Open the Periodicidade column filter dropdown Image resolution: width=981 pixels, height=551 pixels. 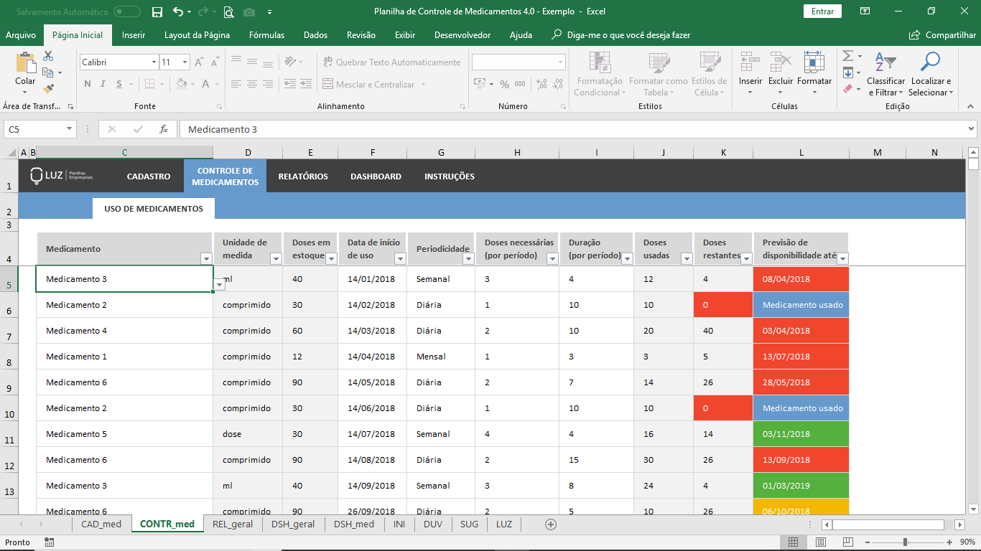(468, 258)
